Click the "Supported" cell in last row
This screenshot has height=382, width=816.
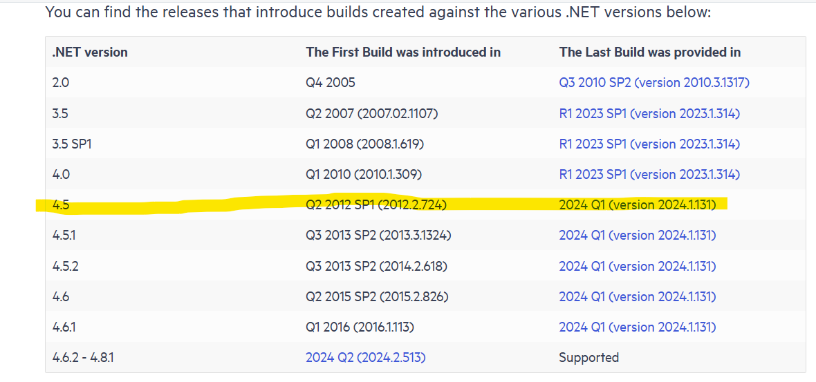coord(589,357)
